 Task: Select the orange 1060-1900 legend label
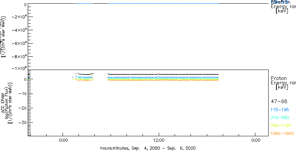pyautogui.click(x=282, y=133)
